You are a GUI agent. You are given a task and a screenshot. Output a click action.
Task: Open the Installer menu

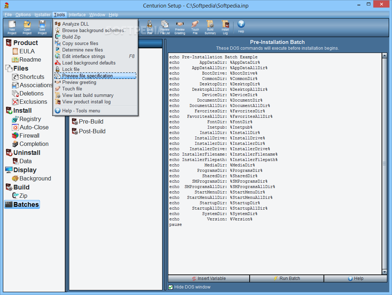42,15
